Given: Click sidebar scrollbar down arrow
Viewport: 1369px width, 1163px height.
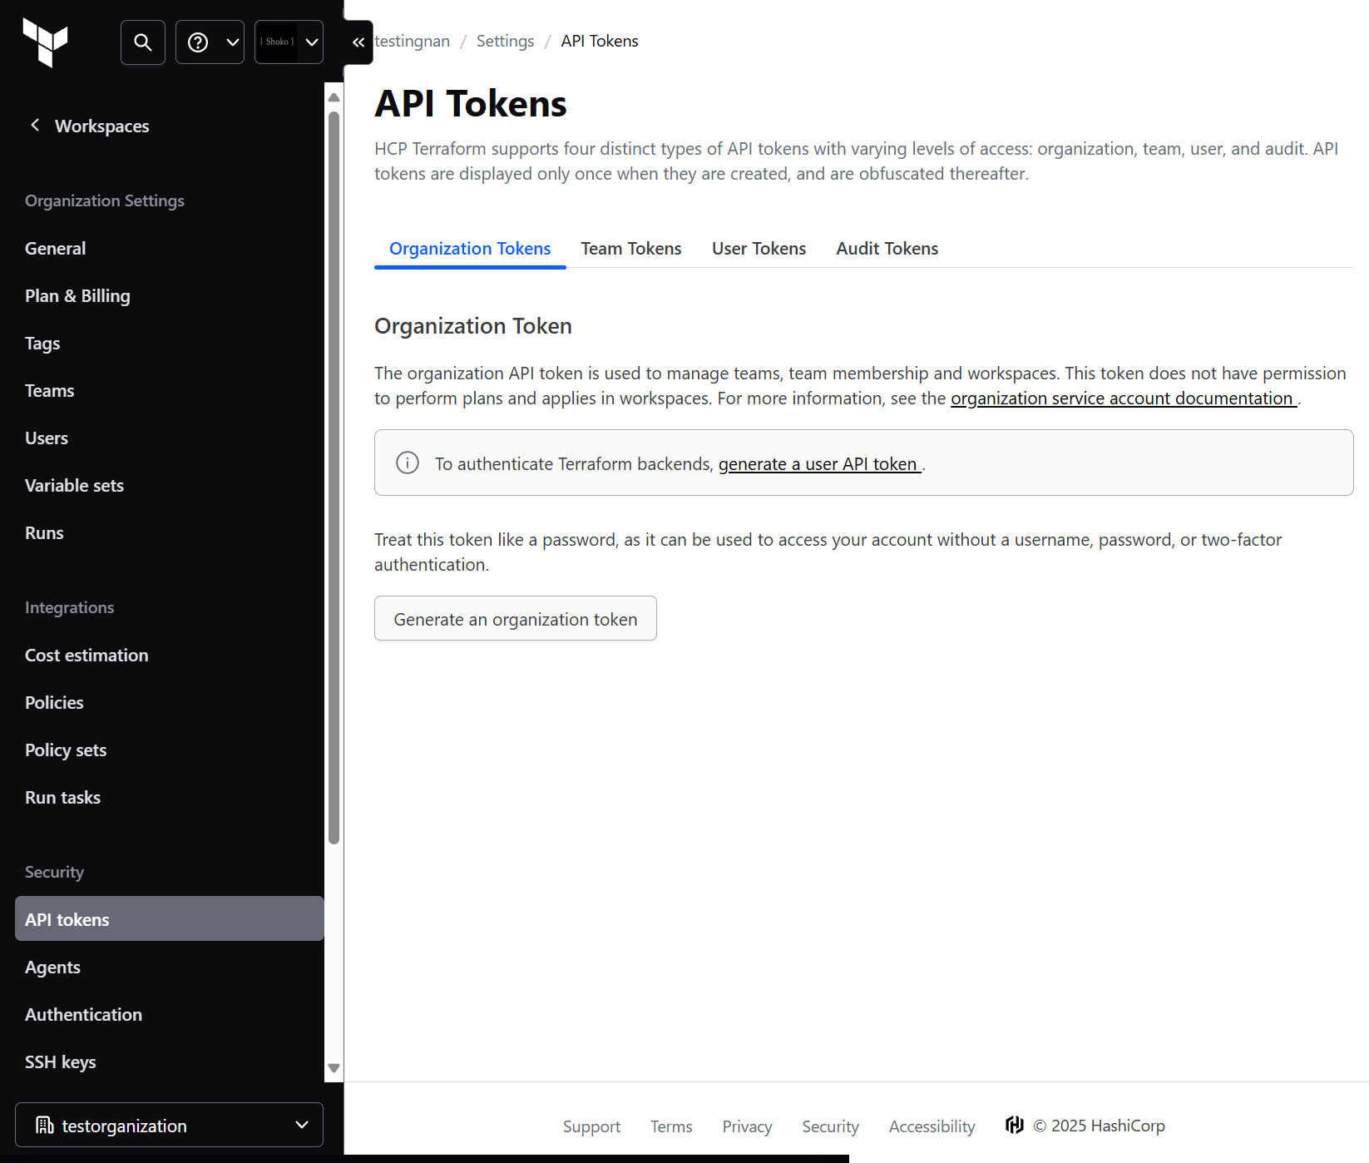Looking at the screenshot, I should click(334, 1068).
